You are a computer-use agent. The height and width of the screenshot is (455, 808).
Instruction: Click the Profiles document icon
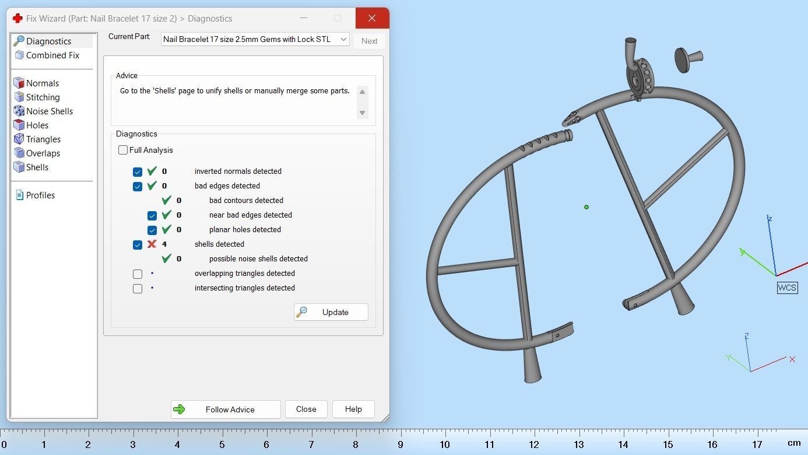(19, 195)
